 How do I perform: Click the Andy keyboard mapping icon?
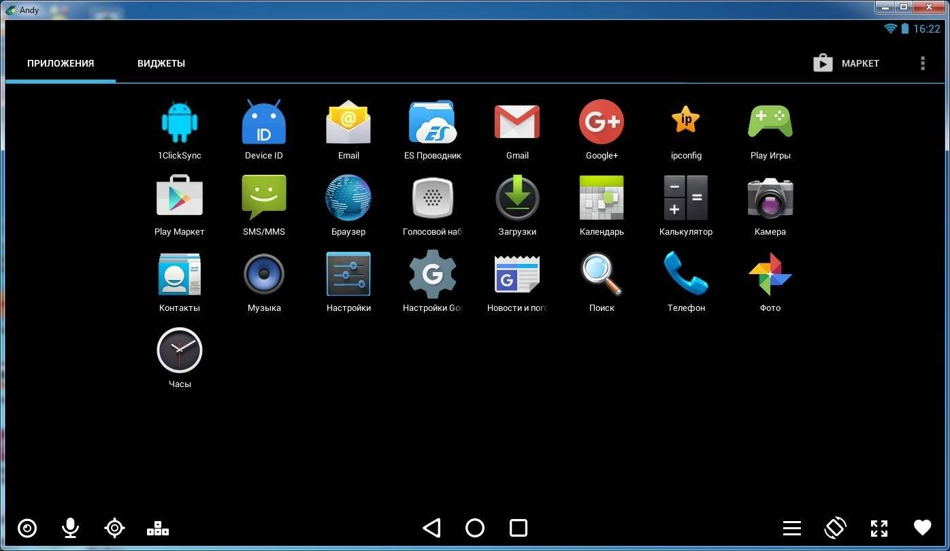point(158,528)
